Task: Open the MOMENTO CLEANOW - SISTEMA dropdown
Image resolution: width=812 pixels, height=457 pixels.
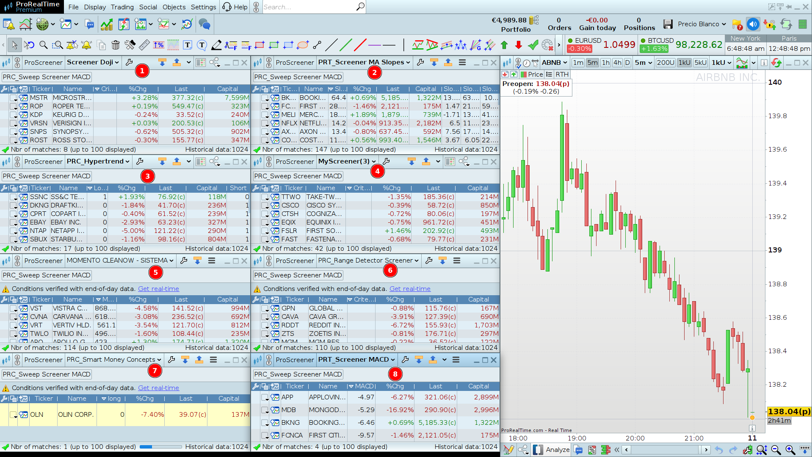Action: 120,261
